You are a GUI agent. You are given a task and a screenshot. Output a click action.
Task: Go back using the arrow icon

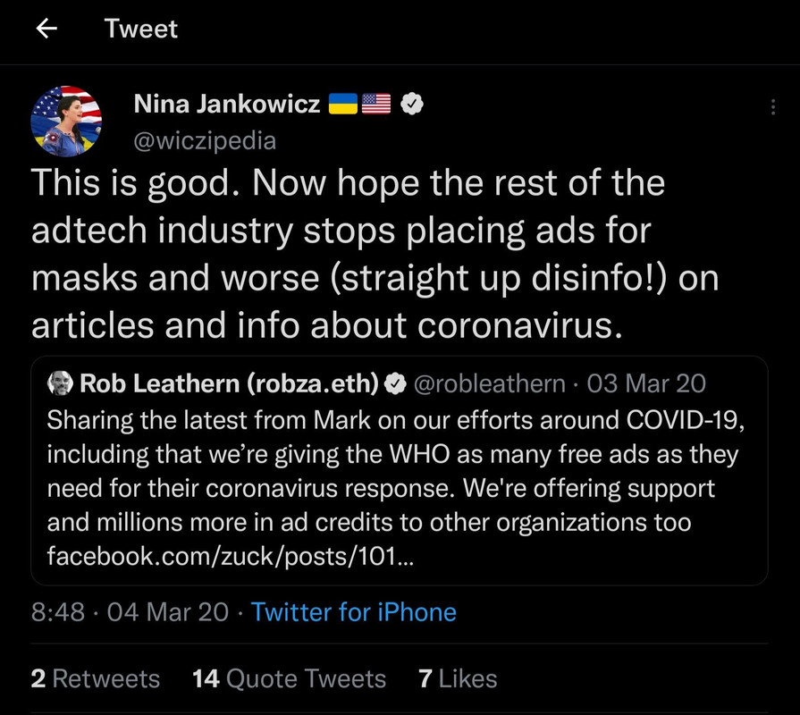[46, 29]
